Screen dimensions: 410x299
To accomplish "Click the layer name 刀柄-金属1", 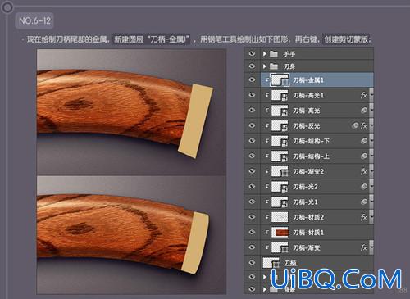I will click(308, 80).
